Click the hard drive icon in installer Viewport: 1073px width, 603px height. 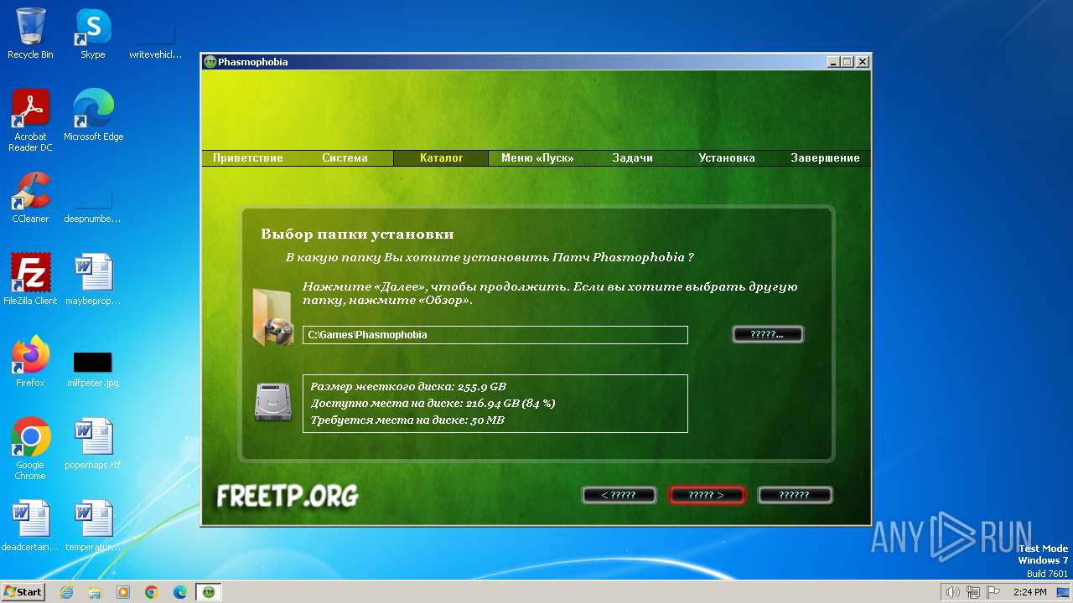272,403
